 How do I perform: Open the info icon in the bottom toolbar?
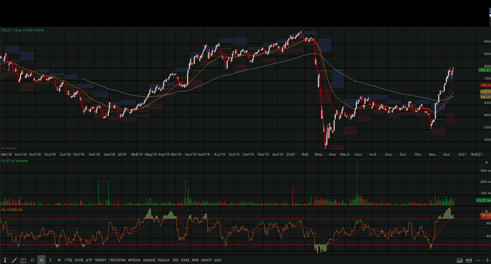(x=5, y=260)
